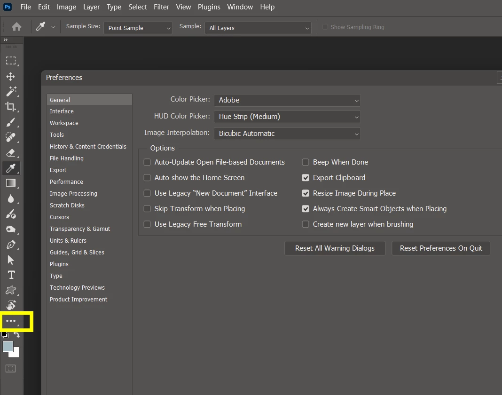The image size is (502, 395).
Task: Select the Pen tool
Action: pyautogui.click(x=11, y=245)
